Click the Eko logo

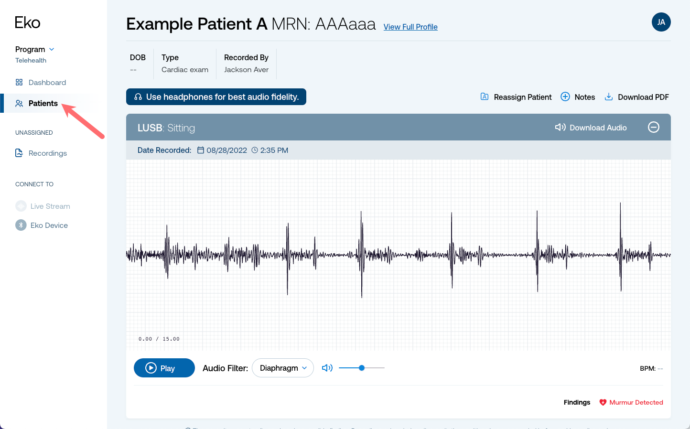[27, 22]
